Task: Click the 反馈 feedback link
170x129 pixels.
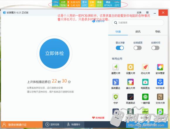Action: click(139, 13)
